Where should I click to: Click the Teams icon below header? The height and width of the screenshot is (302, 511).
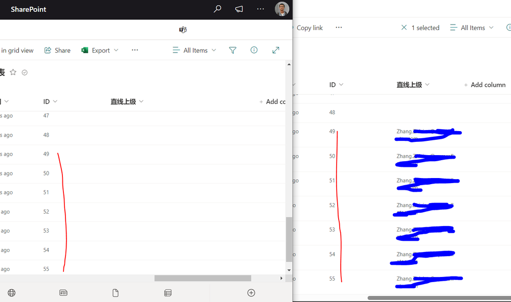click(183, 30)
